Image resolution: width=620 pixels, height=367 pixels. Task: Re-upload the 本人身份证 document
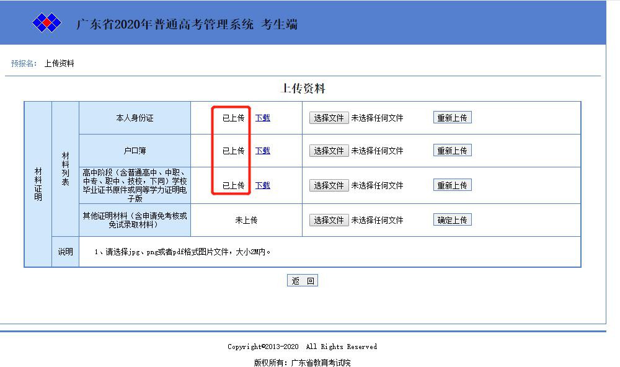coord(453,117)
